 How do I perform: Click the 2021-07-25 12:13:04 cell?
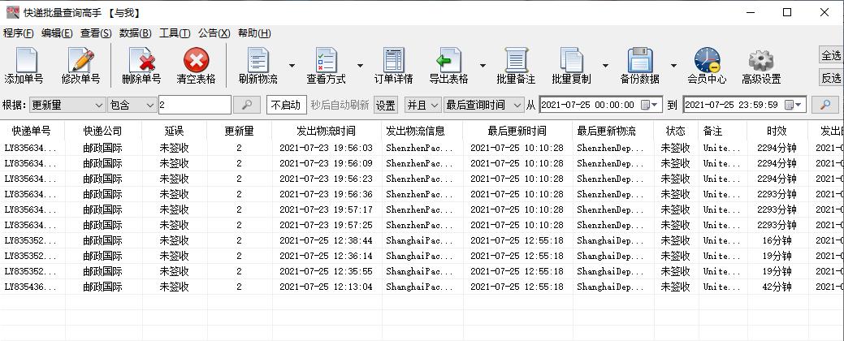pos(327,287)
